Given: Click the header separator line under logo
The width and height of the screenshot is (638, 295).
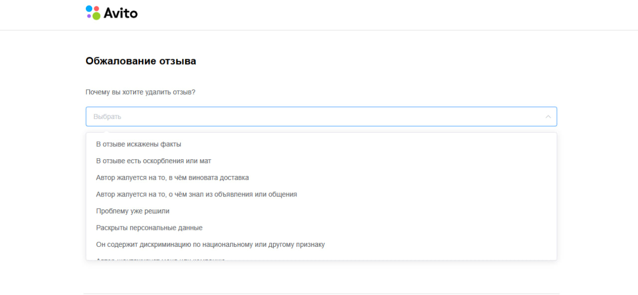Looking at the screenshot, I should click(319, 30).
